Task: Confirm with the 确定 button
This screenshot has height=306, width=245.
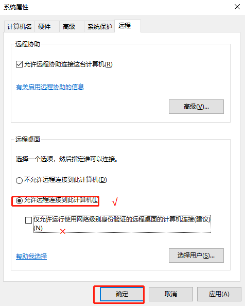Action: [121, 294]
